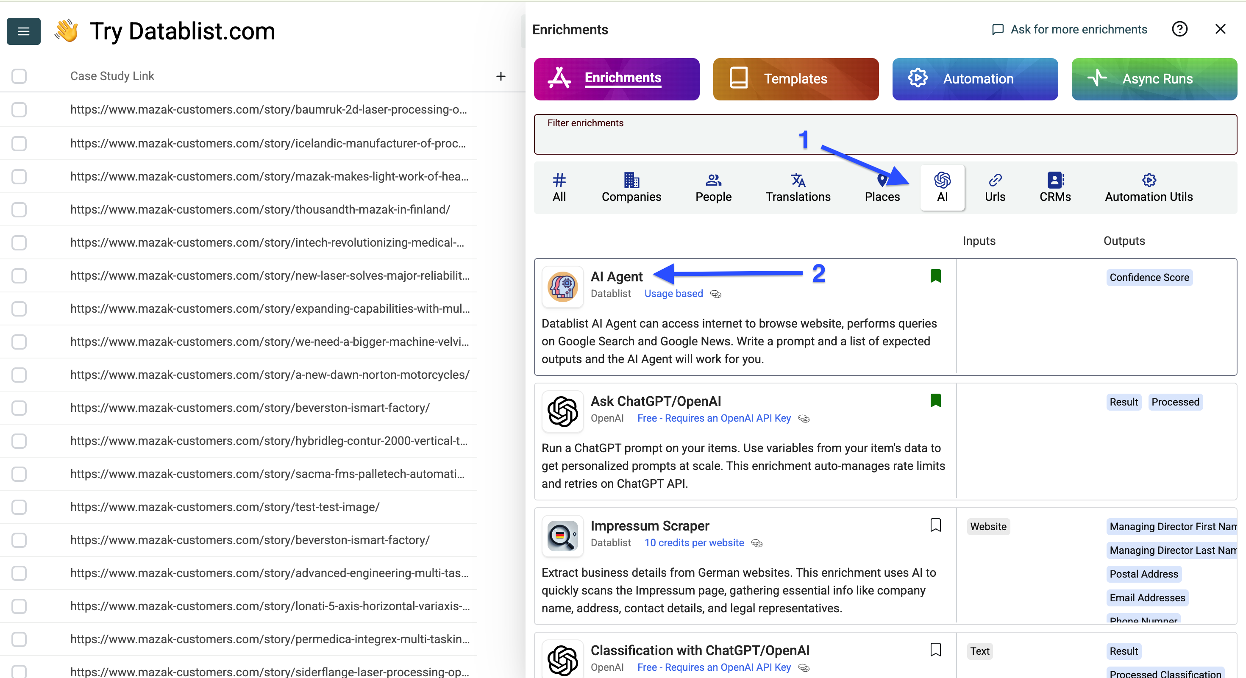Viewport: 1246px width, 678px height.
Task: Click the Postal Address output tag
Action: click(1143, 575)
